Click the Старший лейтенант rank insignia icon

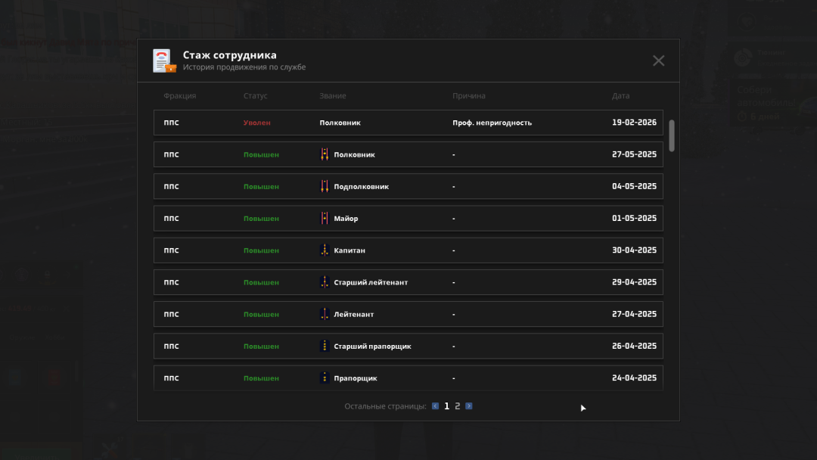tap(325, 282)
